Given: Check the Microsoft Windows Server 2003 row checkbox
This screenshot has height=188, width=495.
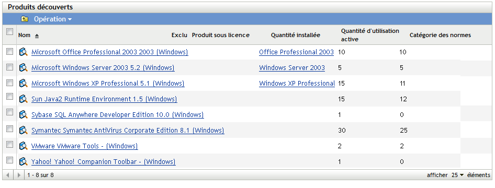Looking at the screenshot, I should point(10,67).
